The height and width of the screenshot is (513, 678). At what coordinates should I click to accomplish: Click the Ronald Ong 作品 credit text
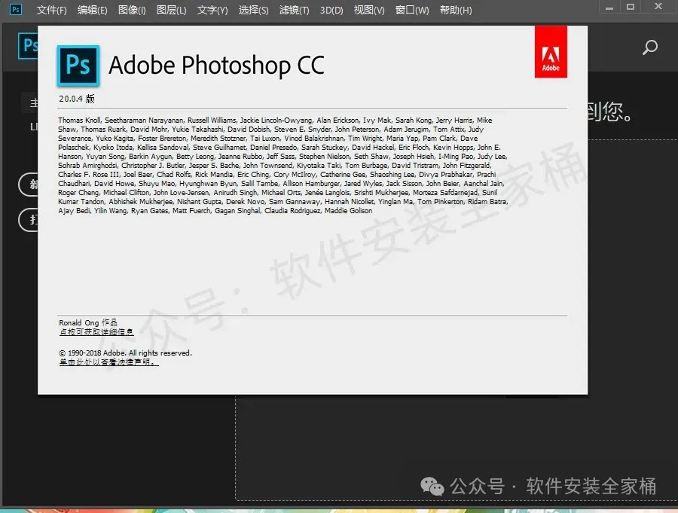(88, 322)
